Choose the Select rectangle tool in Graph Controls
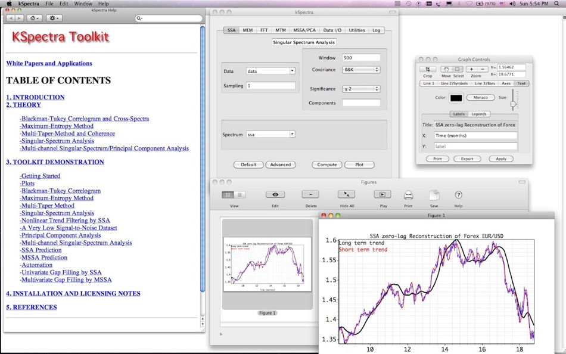The width and height of the screenshot is (566, 354). point(458,69)
